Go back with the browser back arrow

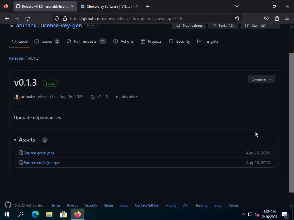pos(7,19)
